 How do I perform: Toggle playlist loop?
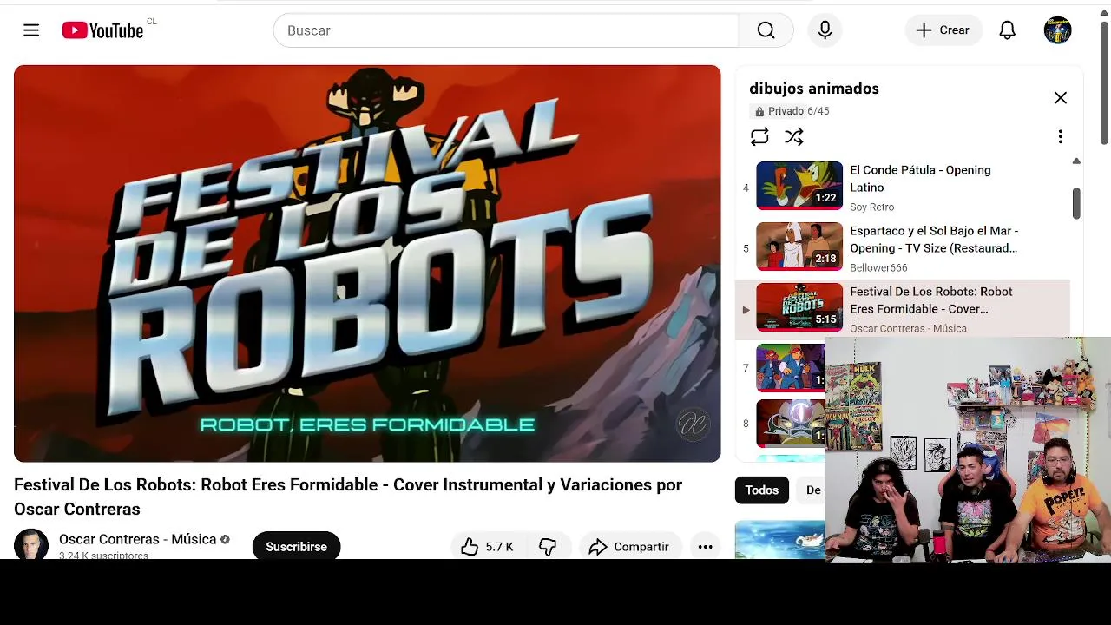[759, 136]
